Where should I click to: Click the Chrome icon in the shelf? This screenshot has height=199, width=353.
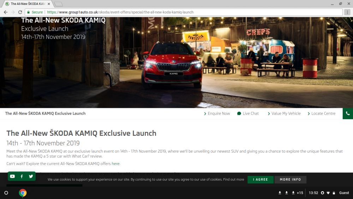tap(23, 193)
